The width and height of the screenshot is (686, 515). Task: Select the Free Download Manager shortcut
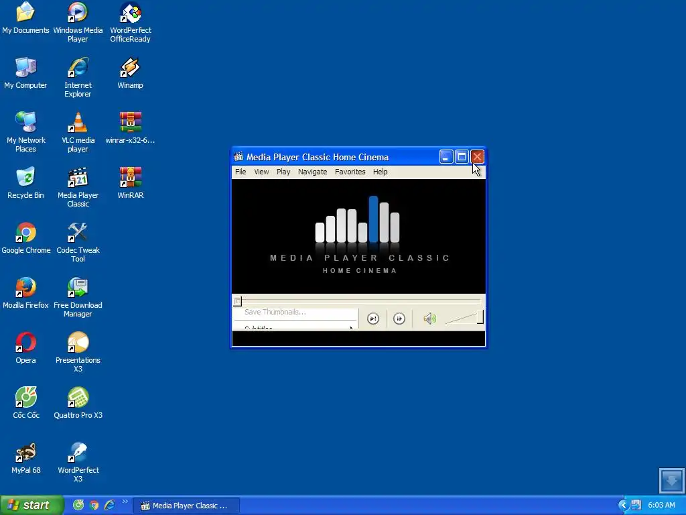point(78,297)
